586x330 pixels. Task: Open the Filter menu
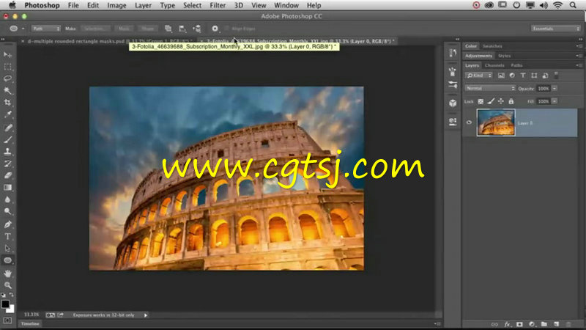click(218, 5)
